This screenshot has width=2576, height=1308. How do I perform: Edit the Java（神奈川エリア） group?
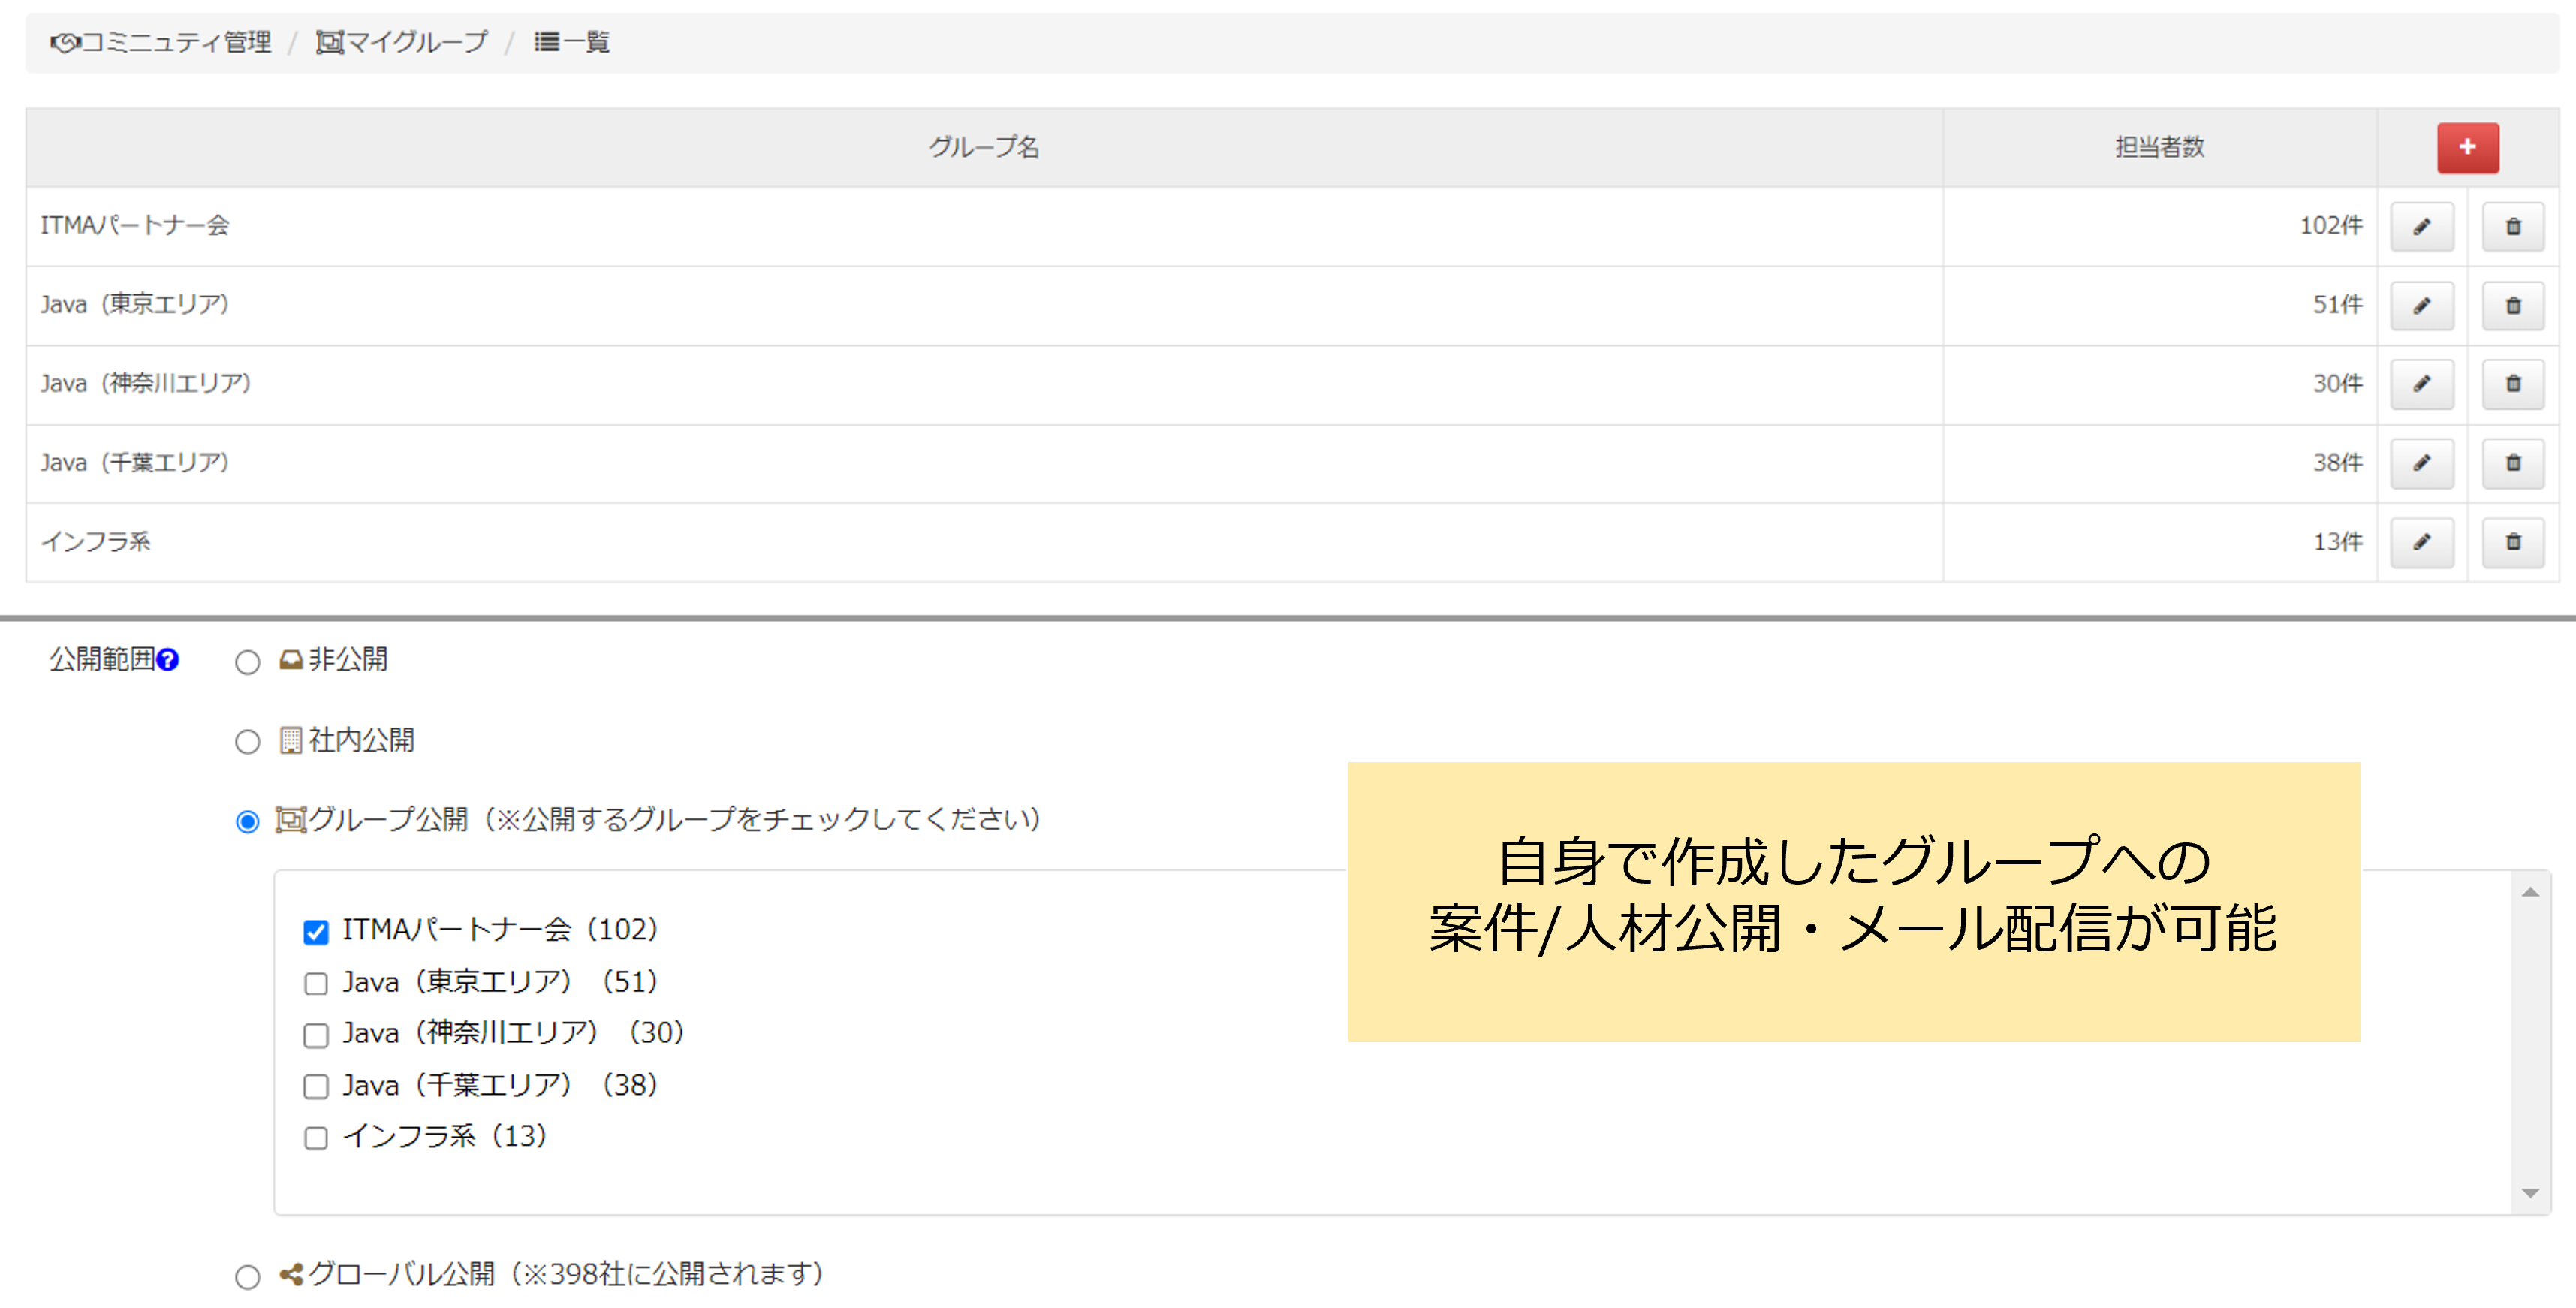pos(2421,384)
